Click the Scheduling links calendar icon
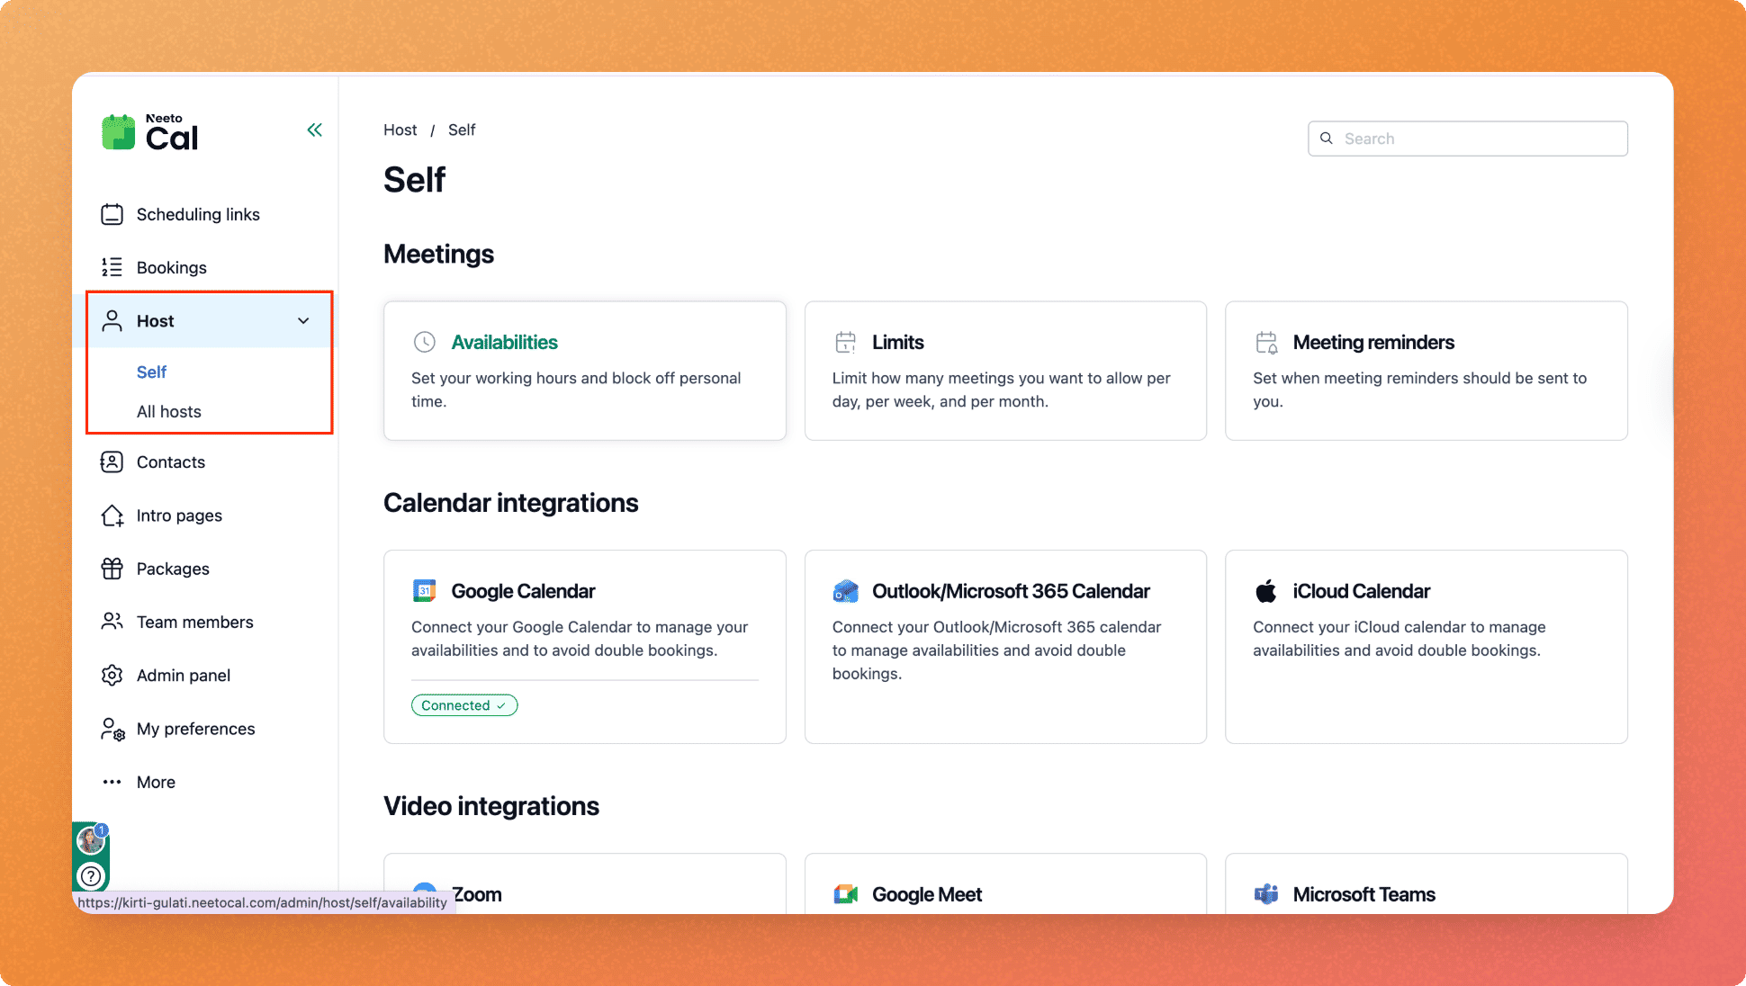 pos(112,214)
